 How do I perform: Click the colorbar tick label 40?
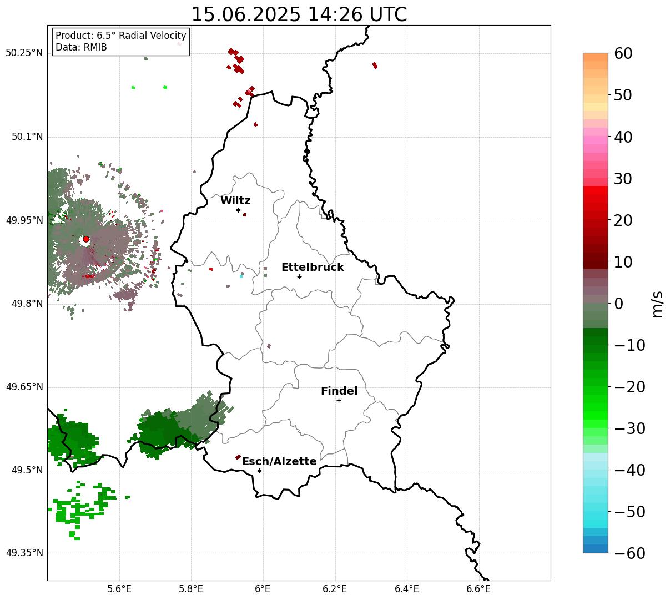pos(623,137)
